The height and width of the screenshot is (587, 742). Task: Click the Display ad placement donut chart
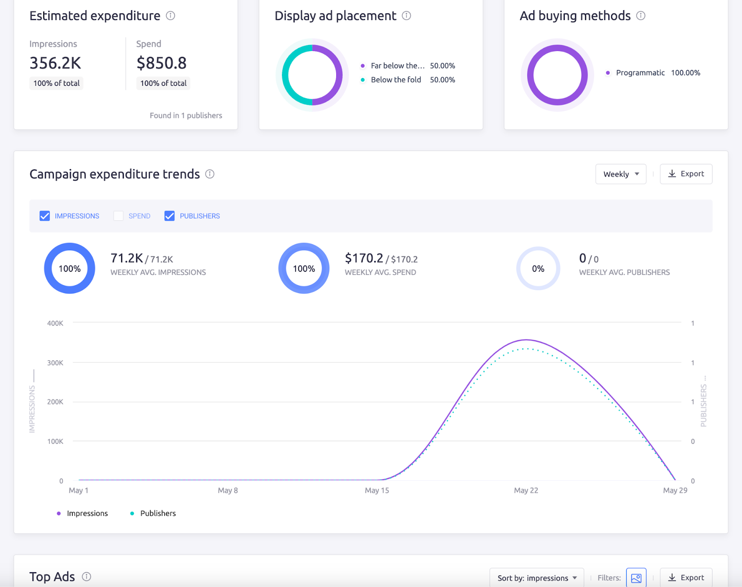[312, 75]
